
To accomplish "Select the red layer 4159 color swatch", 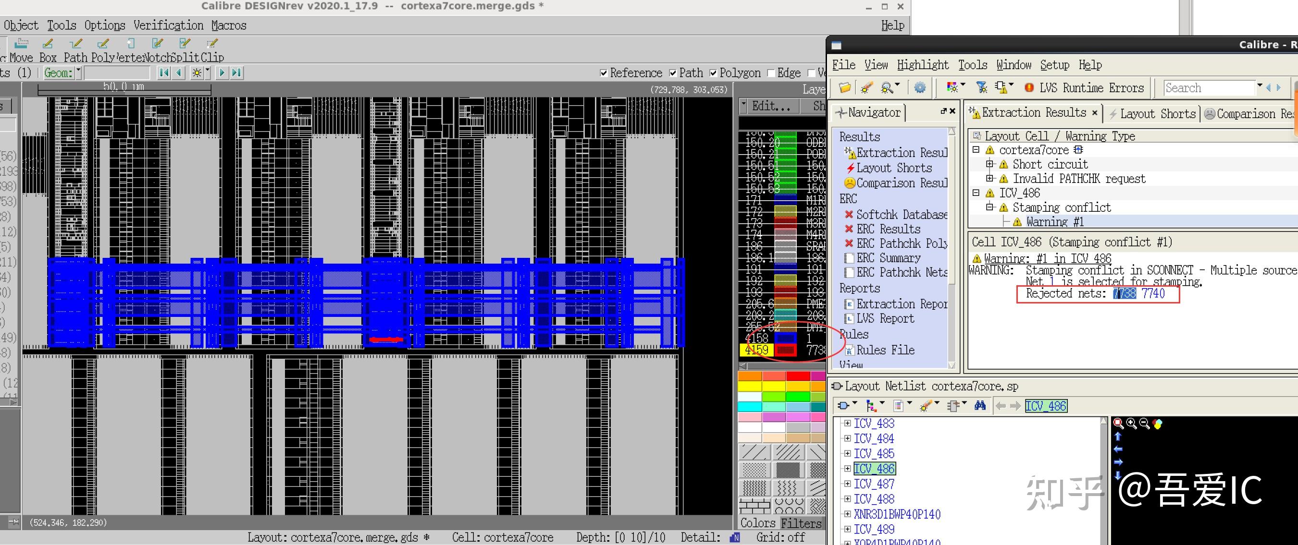I will tap(785, 350).
